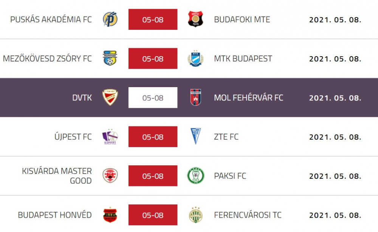The height and width of the screenshot is (232, 378).
Task: Click the Puskás Akadémia FC crest
Action: point(110,19)
